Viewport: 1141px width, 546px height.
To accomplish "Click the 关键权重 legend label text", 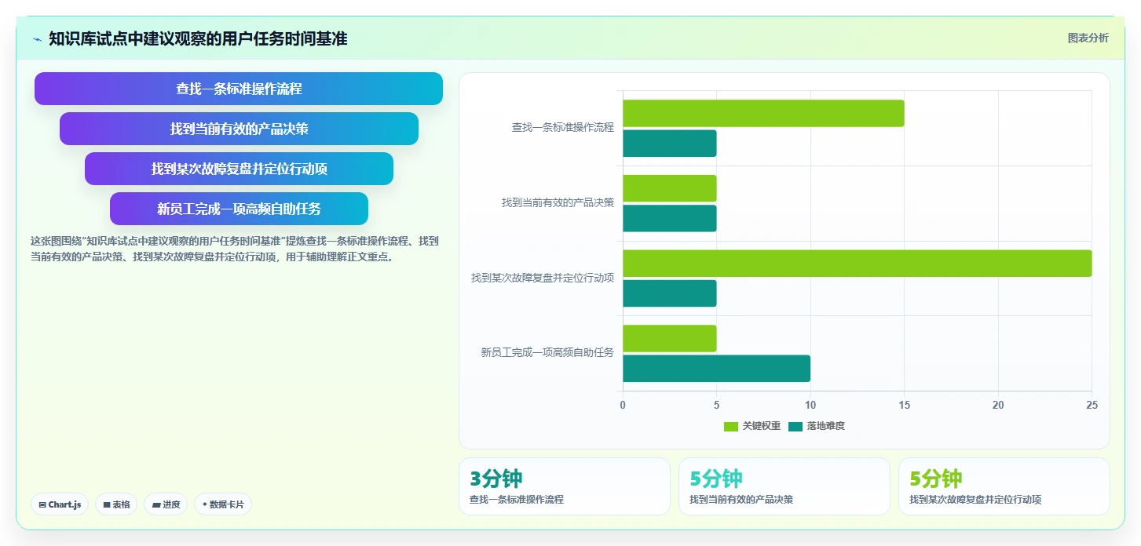I will coord(761,426).
